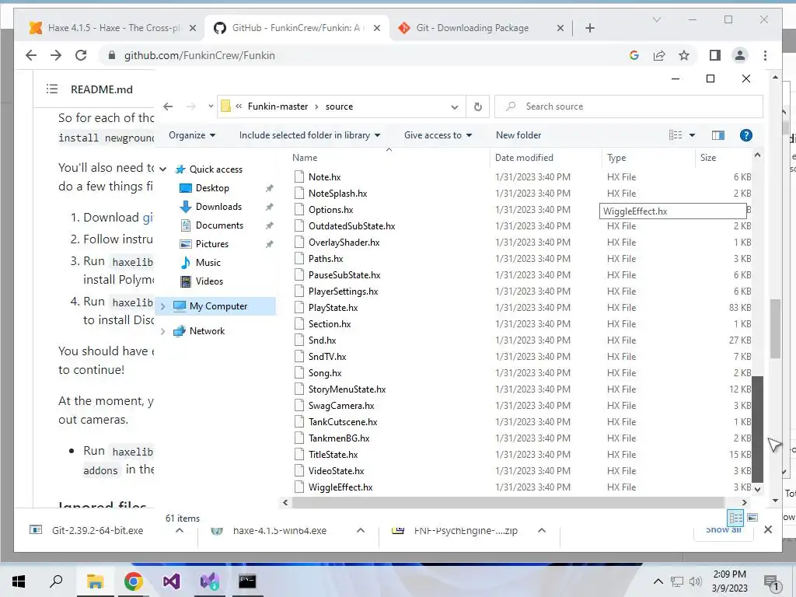Open Organize dropdown menu
Screen dimensions: 796x597
pyautogui.click(x=192, y=135)
